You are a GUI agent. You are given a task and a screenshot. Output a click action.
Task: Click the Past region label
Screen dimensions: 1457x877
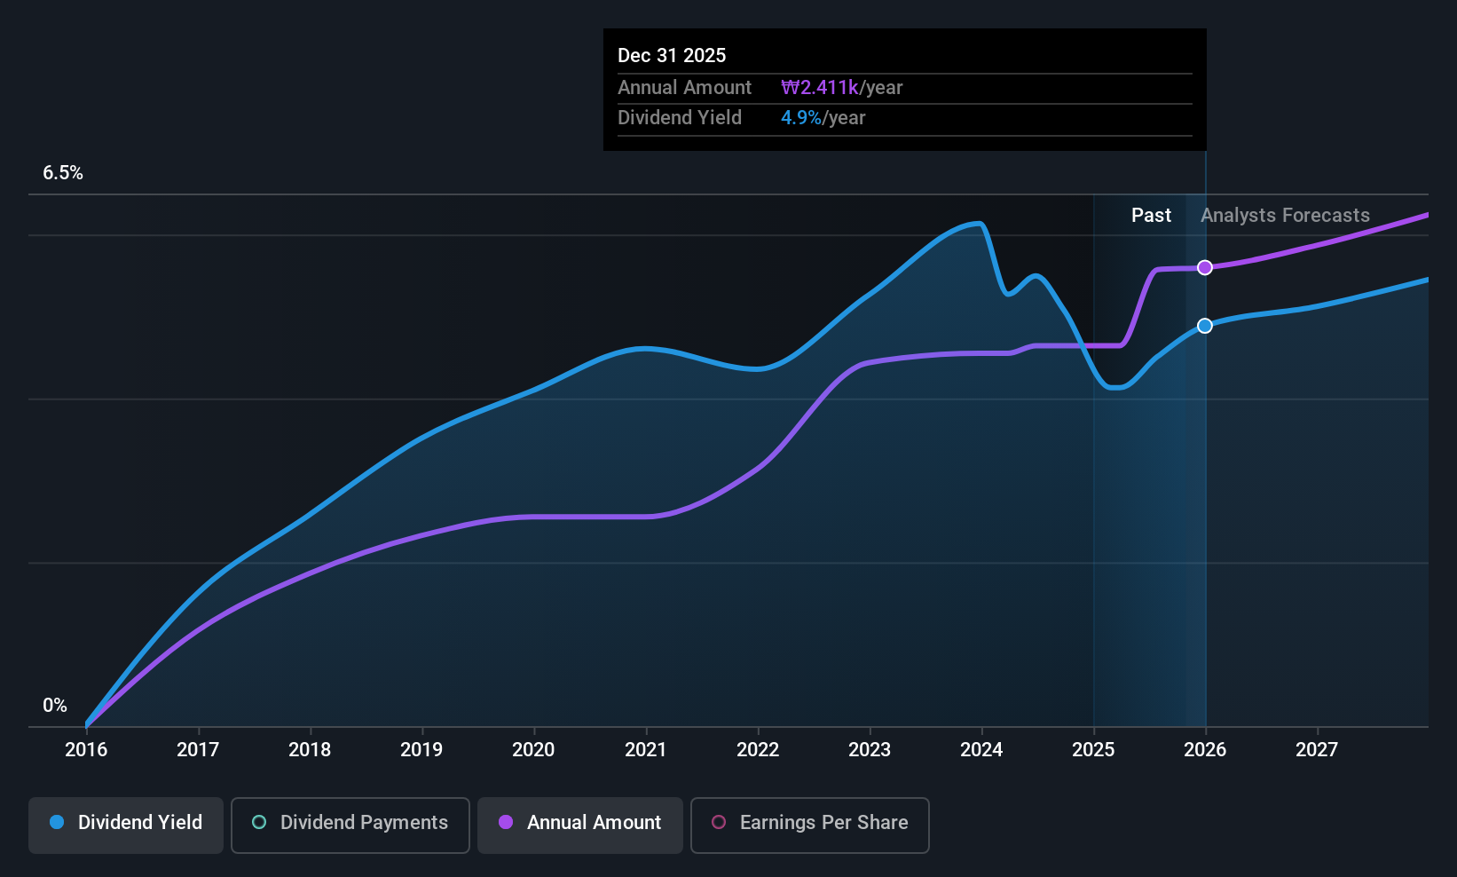pos(1151,216)
